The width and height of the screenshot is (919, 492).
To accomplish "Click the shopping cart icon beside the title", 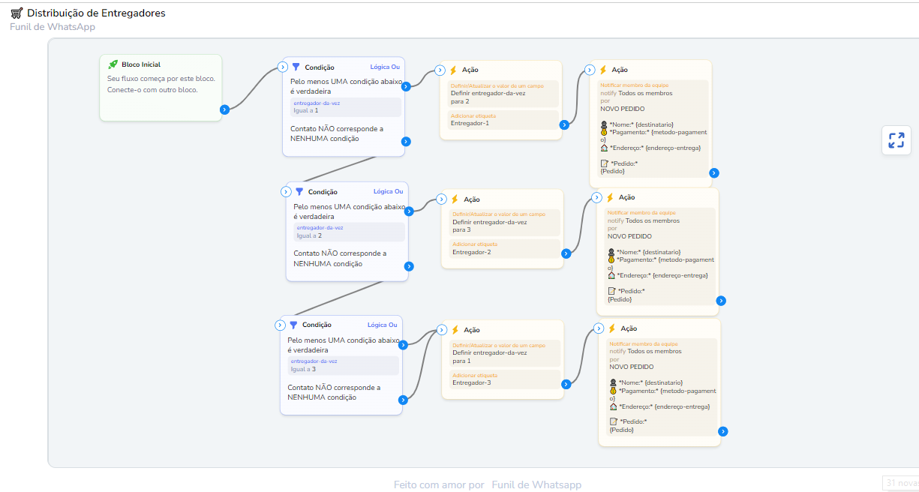I will point(17,13).
